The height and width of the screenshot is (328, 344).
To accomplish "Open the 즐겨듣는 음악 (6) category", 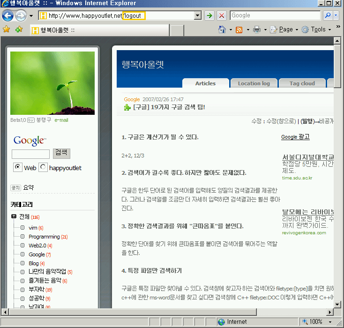I will (48, 281).
